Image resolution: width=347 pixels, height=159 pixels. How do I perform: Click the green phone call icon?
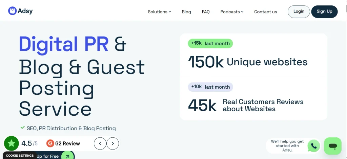[x=314, y=146]
